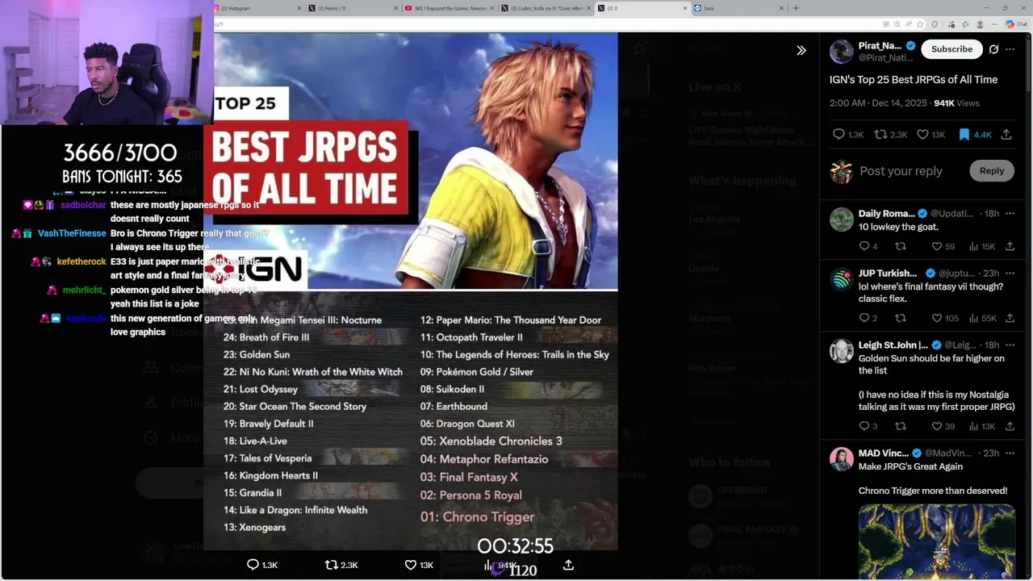The image size is (1033, 581).
Task: Click Read aloud icon in address bar
Action: click(x=907, y=24)
